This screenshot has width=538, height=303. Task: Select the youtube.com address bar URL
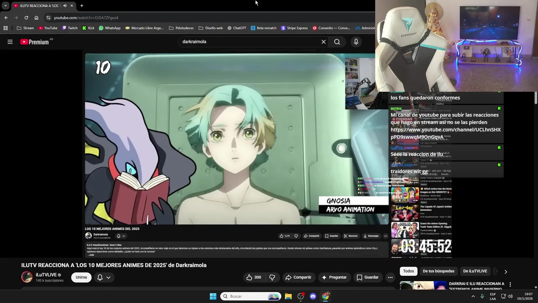[86, 18]
